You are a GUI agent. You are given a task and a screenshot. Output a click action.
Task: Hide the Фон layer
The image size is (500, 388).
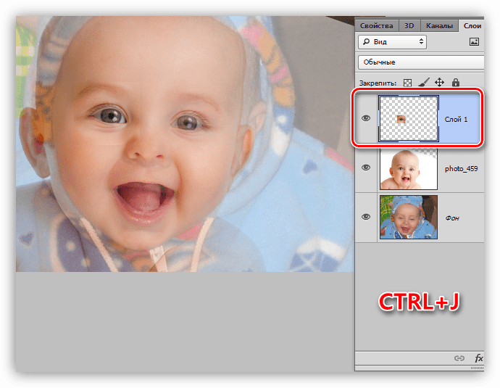click(366, 217)
